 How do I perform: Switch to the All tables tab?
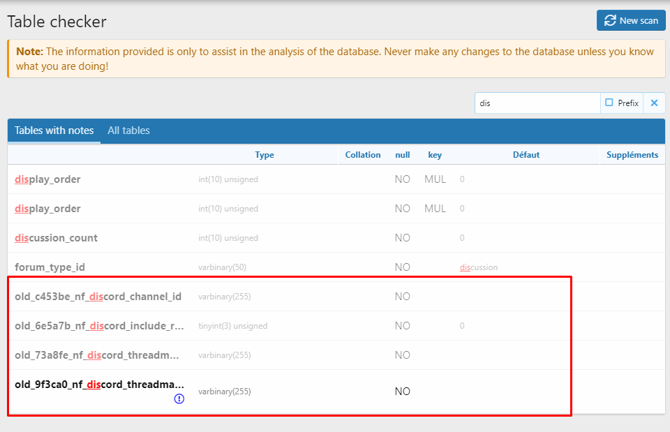(x=128, y=131)
